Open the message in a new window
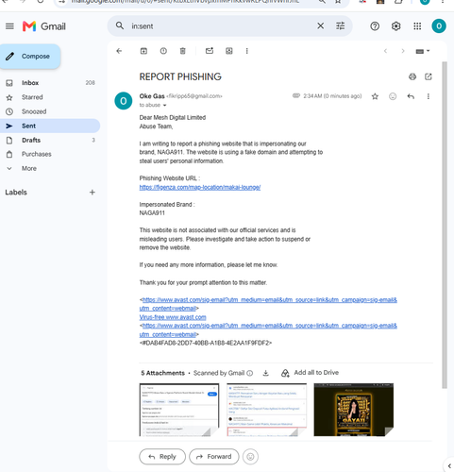Viewport: 454px width, 472px height. pos(429,76)
